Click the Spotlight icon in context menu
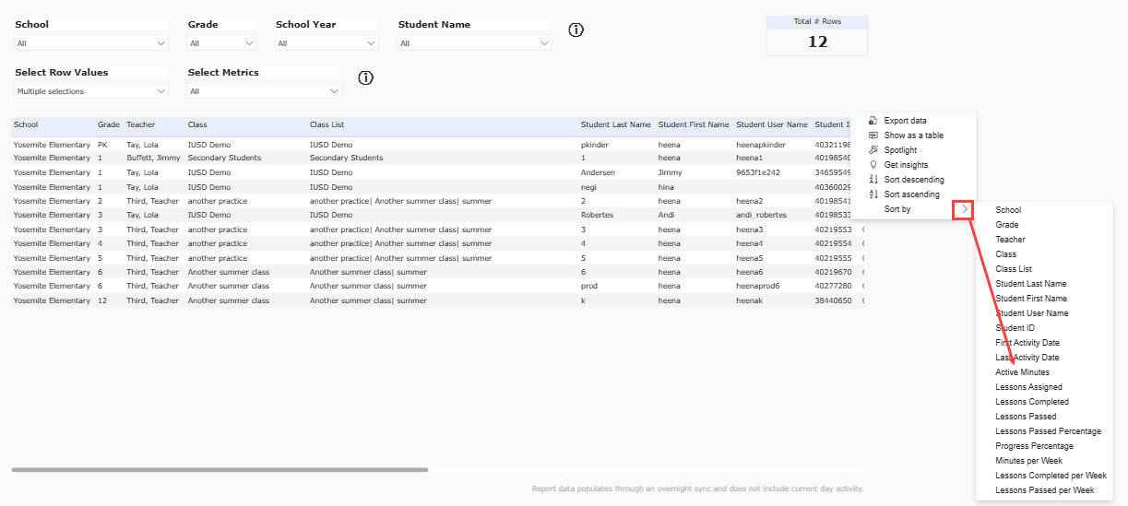Viewport: 1128px width, 506px height. 873,150
